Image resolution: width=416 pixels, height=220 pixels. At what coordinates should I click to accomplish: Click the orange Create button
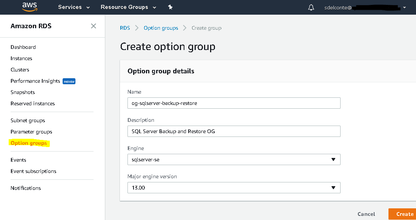coord(402,214)
